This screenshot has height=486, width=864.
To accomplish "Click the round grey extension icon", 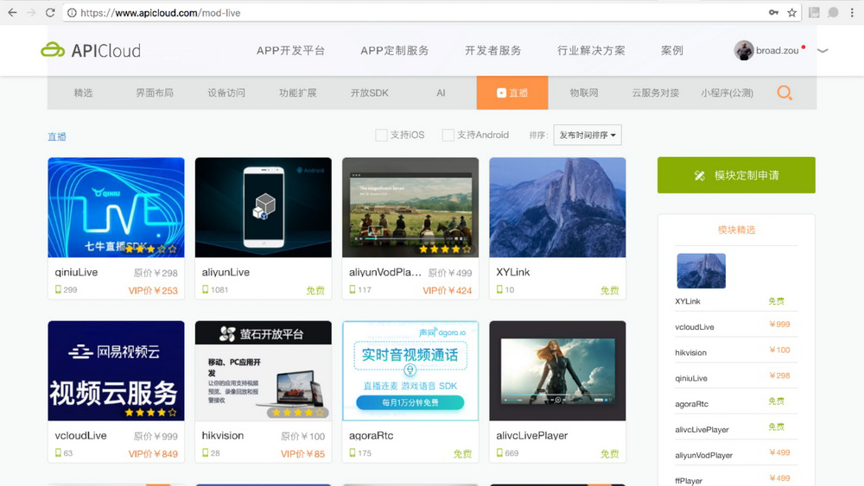I will point(833,13).
